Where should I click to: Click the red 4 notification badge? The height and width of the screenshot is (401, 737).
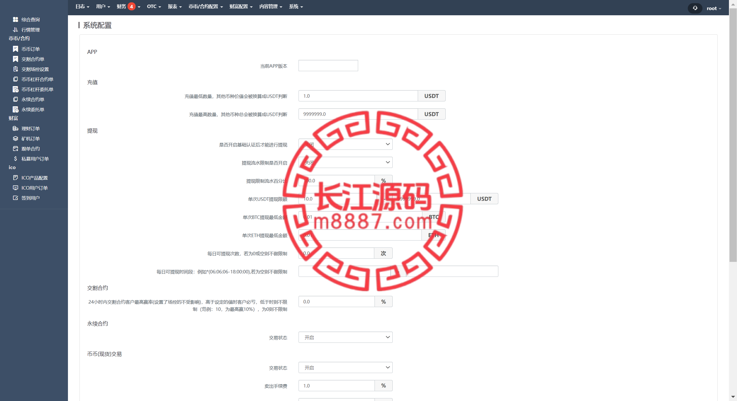(132, 7)
